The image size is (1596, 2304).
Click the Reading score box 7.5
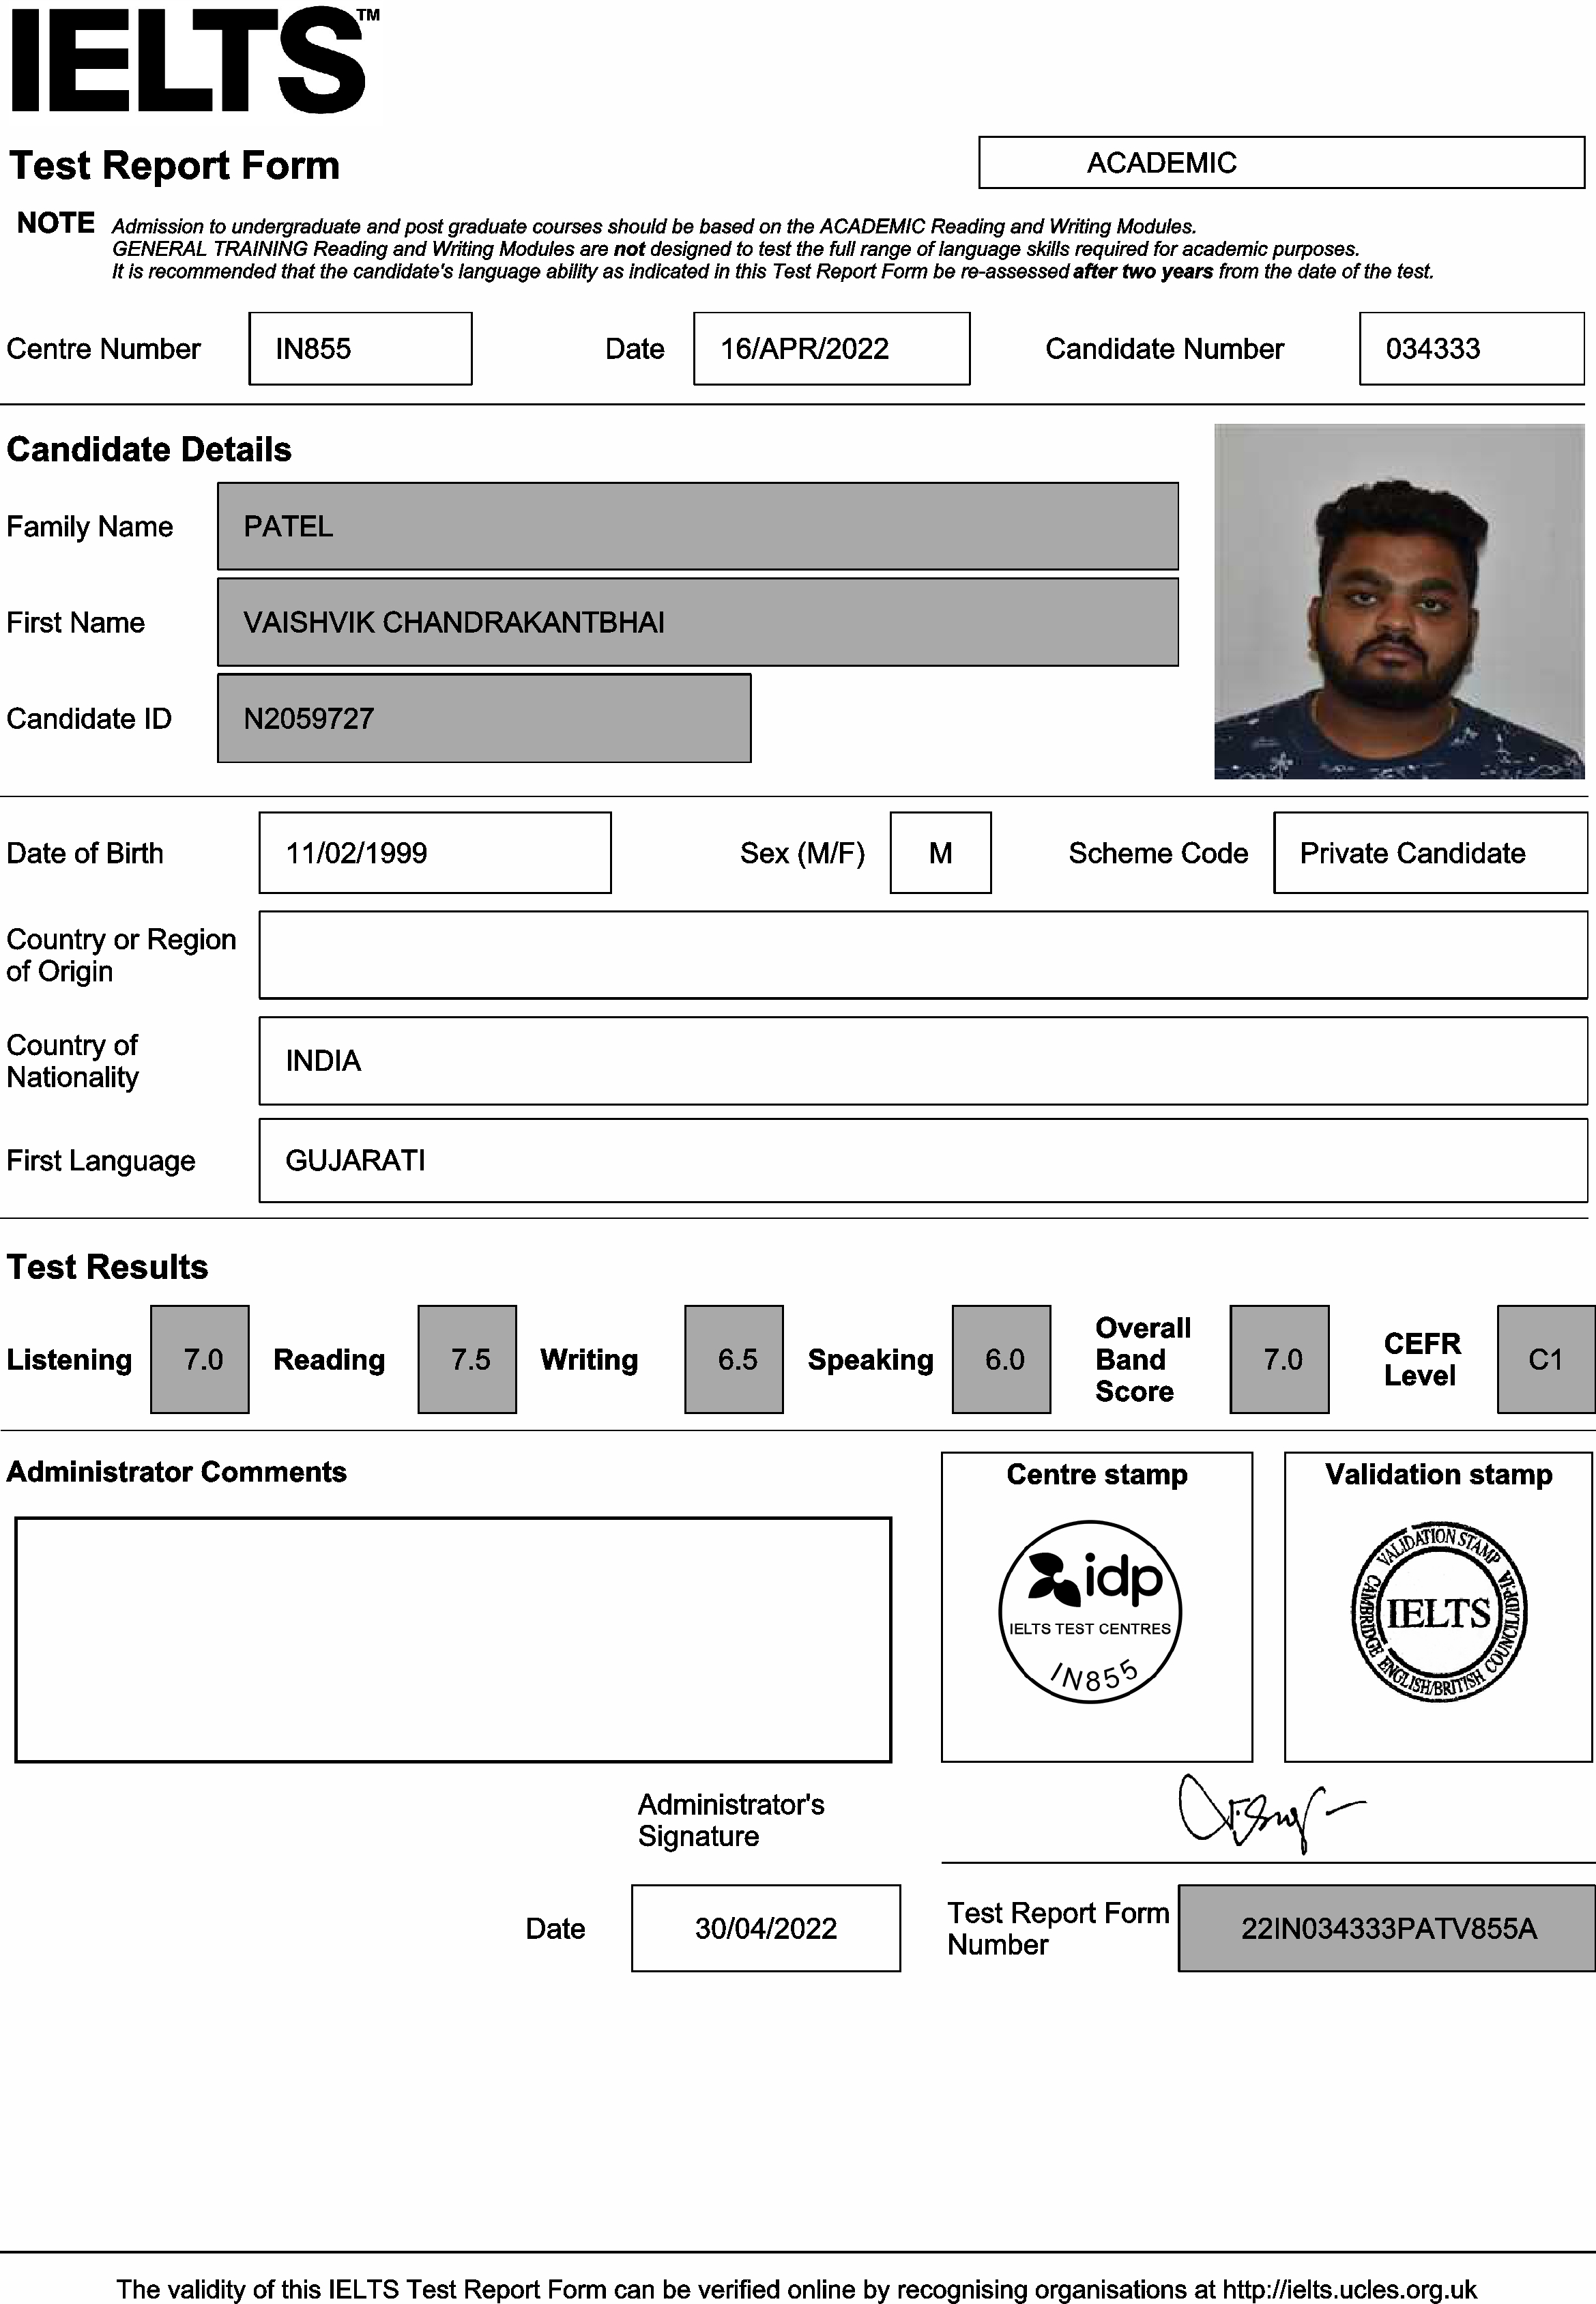pyautogui.click(x=467, y=1359)
